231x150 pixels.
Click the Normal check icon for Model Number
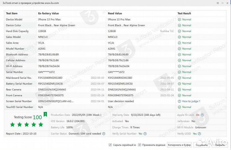point(179,49)
